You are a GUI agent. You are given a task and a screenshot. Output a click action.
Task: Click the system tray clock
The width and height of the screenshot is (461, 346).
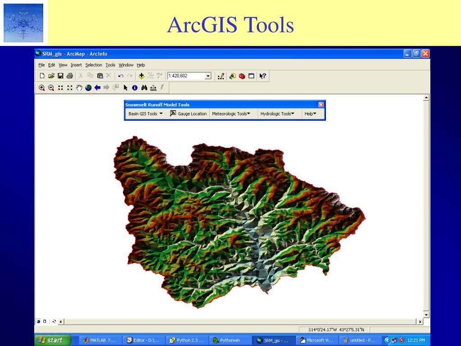pyautogui.click(x=416, y=340)
